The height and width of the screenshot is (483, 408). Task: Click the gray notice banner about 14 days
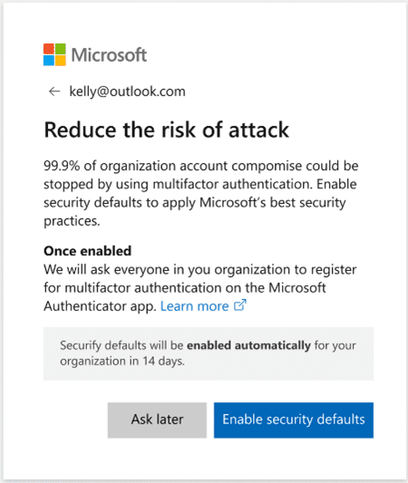coord(209,353)
